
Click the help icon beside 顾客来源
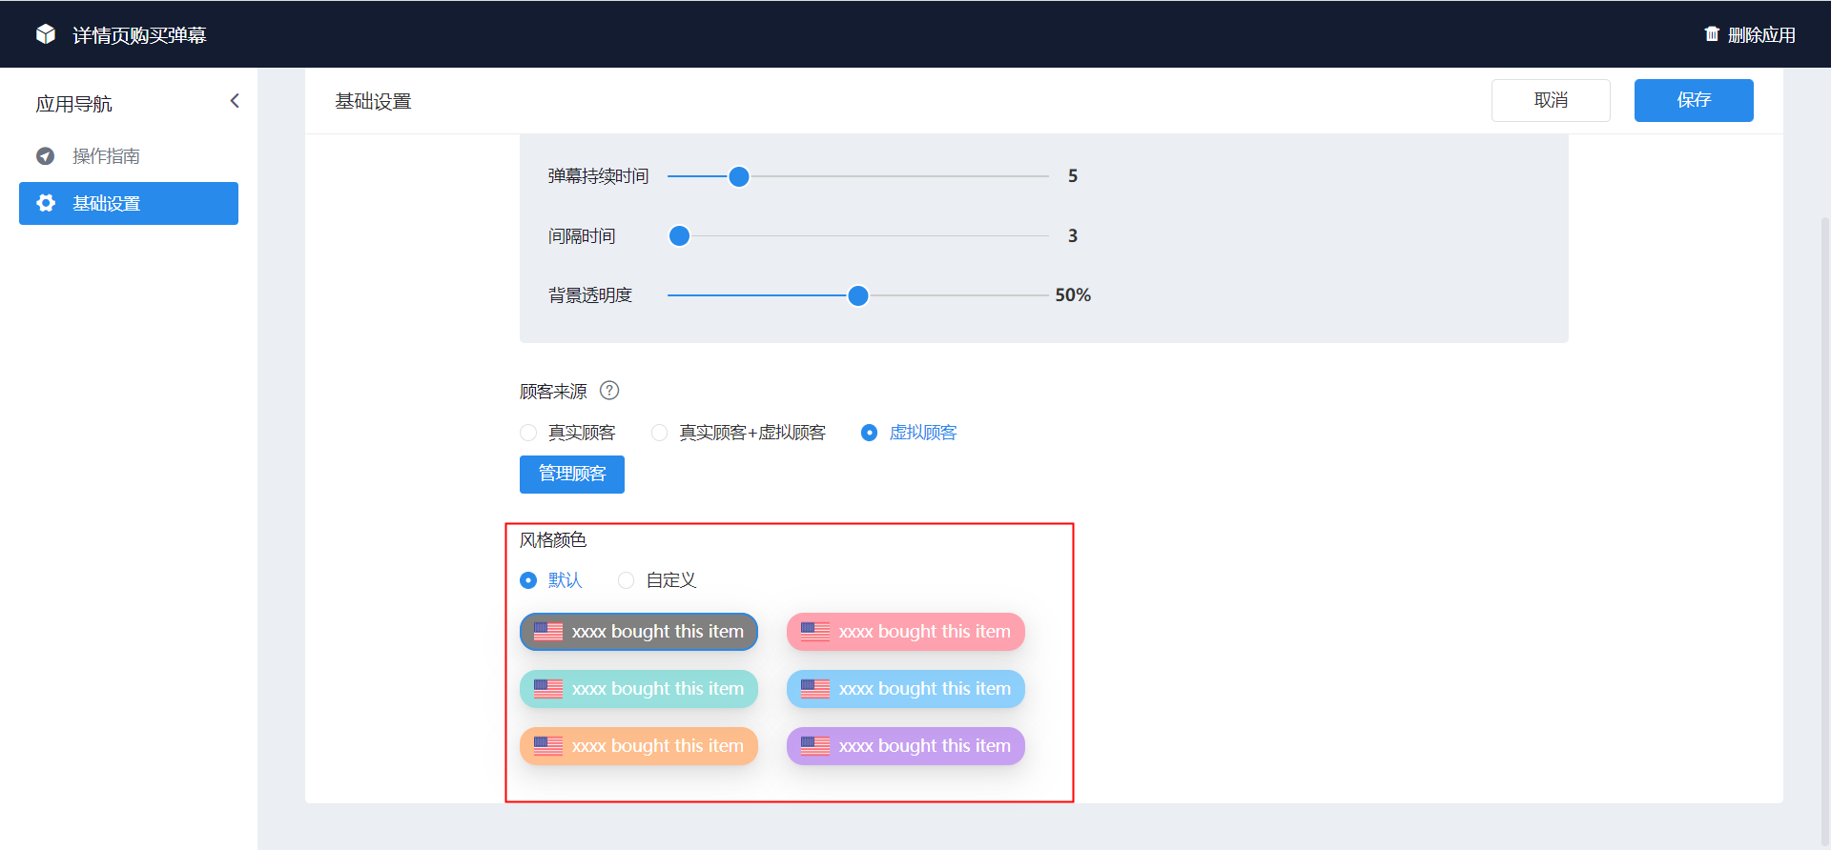pos(609,391)
